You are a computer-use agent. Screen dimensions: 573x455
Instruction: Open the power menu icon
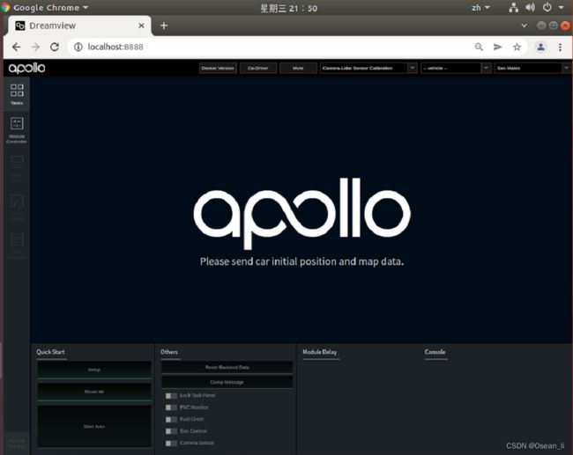[x=547, y=7]
